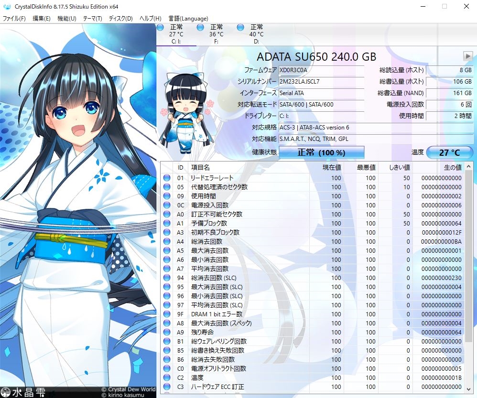477x398 pixels.
Task: Select the C: I: disk tab
Action: coord(176,34)
